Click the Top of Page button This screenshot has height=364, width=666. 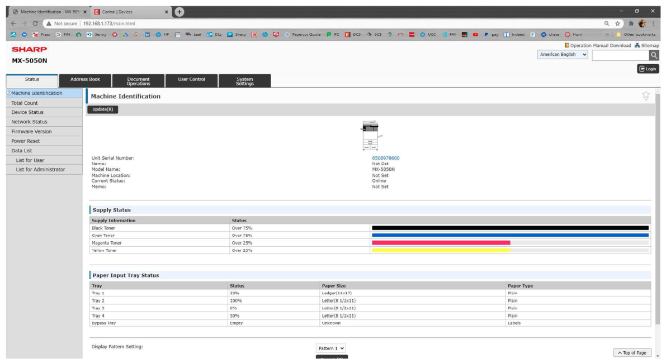tap(632, 352)
